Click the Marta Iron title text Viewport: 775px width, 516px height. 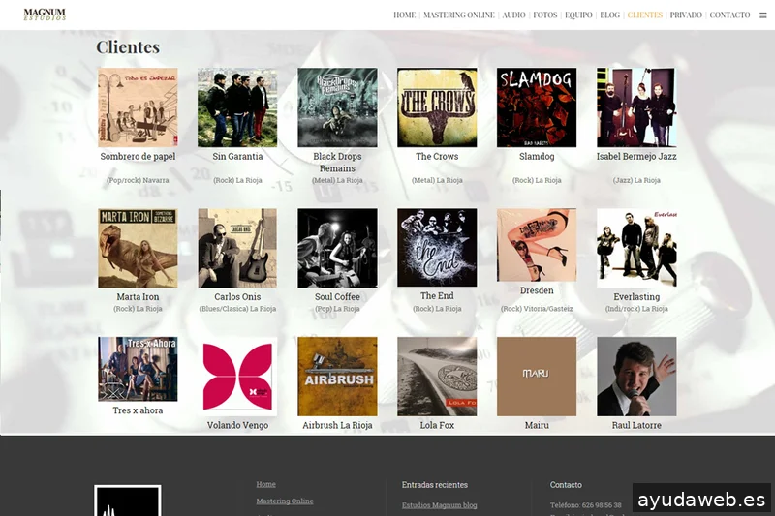[138, 297]
